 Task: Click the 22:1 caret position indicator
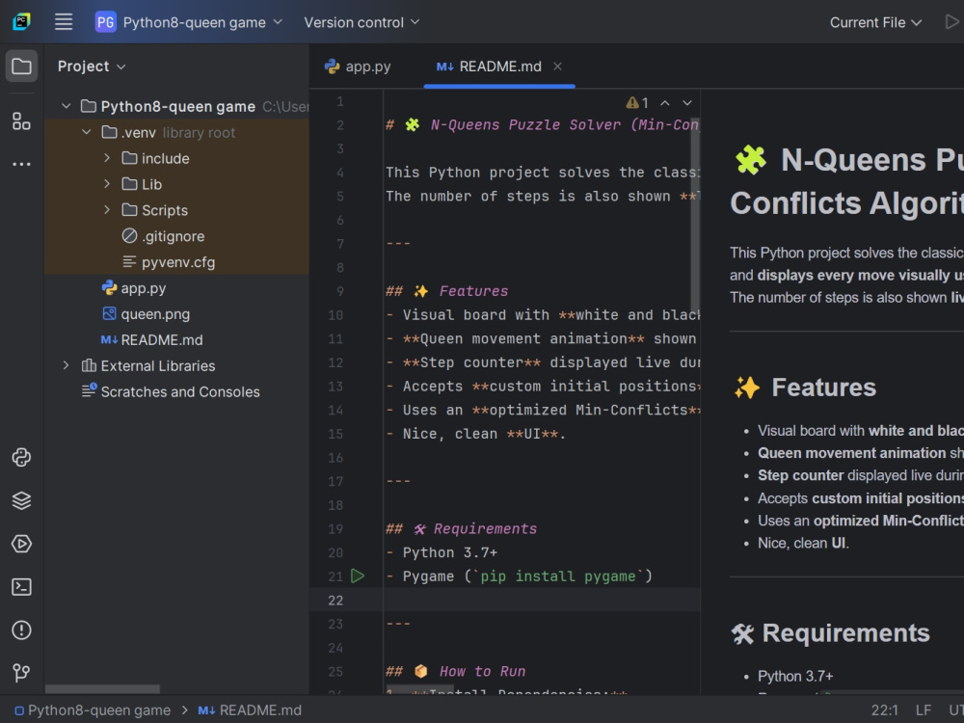coord(884,710)
